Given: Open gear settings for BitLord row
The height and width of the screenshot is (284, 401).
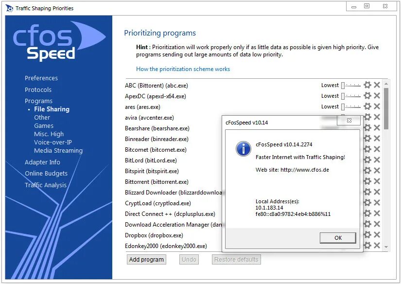Looking at the screenshot, I should [x=367, y=160].
